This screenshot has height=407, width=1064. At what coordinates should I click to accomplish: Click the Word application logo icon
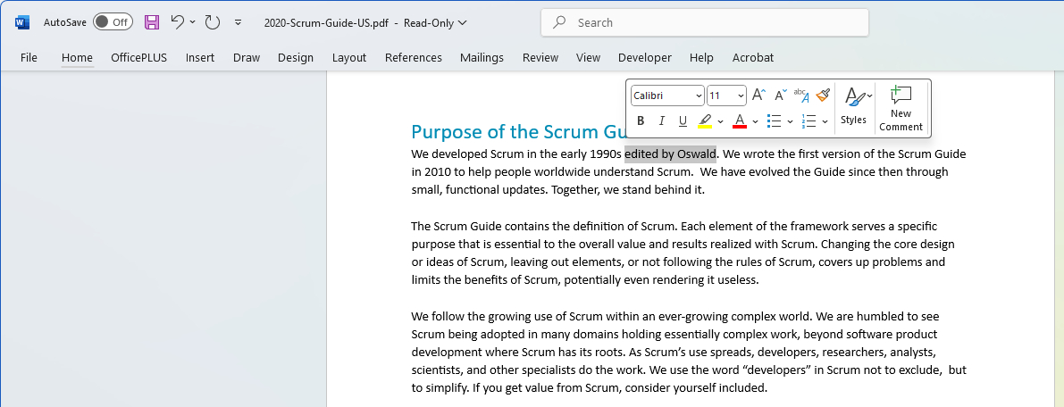click(x=21, y=22)
